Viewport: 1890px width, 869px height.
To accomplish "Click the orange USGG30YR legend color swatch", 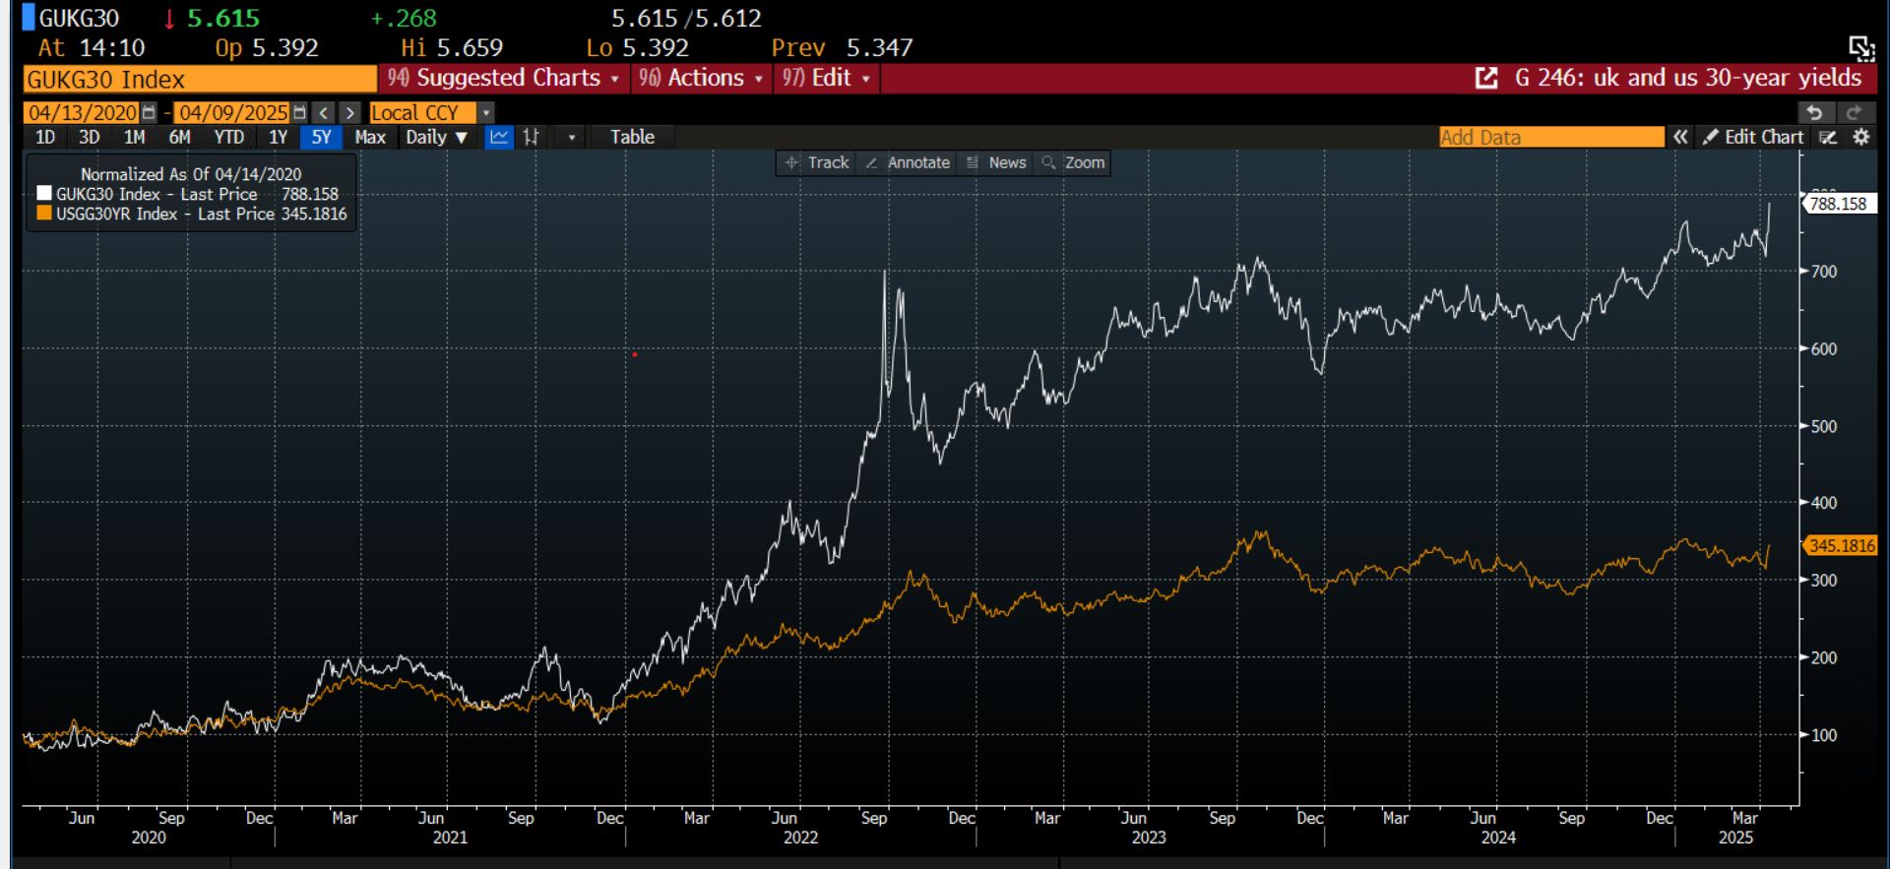I will pyautogui.click(x=43, y=213).
